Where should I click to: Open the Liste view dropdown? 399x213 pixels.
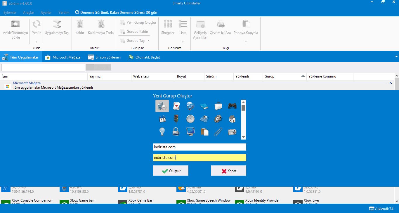183,42
